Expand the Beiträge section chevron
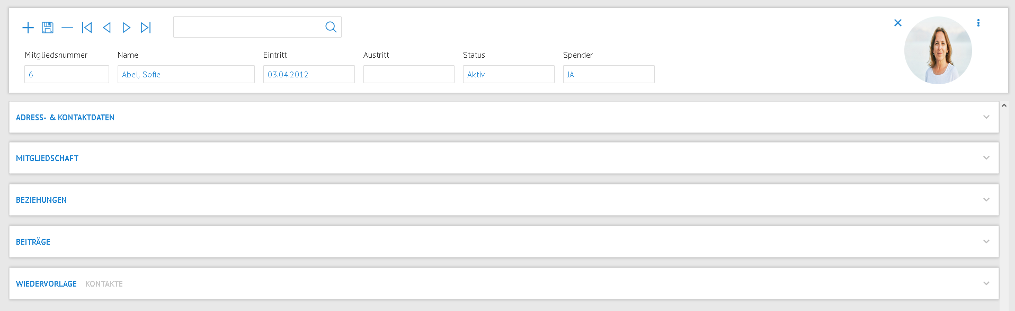 [x=986, y=242]
